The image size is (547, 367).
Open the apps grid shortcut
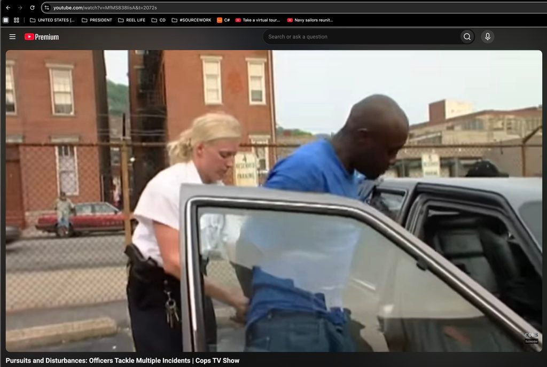pyautogui.click(x=17, y=20)
